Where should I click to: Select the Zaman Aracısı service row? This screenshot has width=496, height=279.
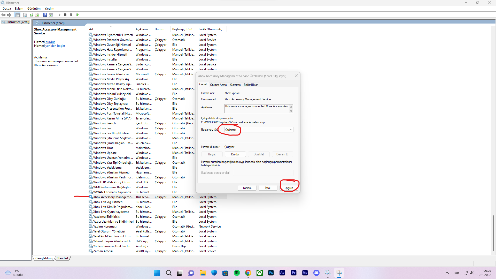click(x=158, y=251)
